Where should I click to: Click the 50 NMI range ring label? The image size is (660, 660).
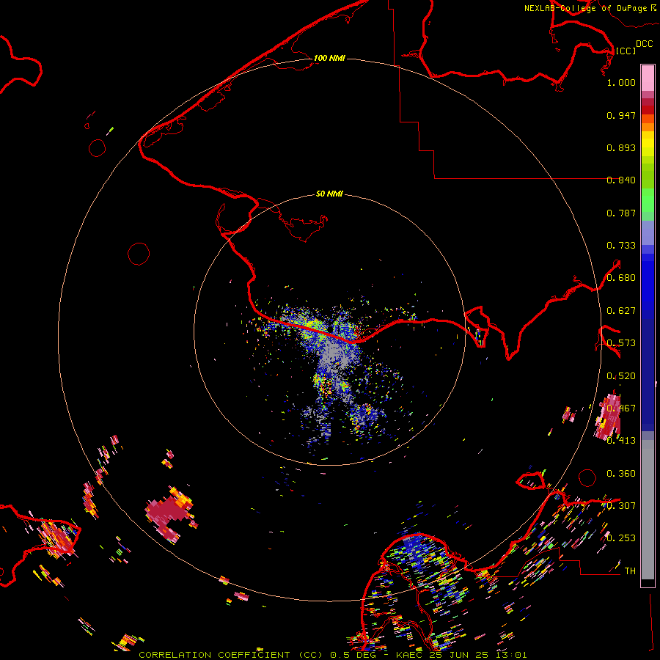(329, 194)
